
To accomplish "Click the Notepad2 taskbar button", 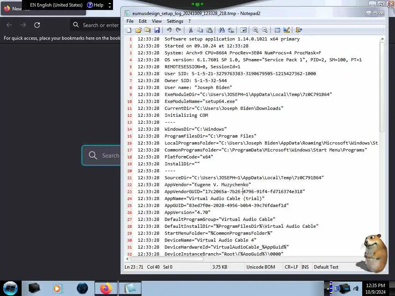I will coord(130,288).
